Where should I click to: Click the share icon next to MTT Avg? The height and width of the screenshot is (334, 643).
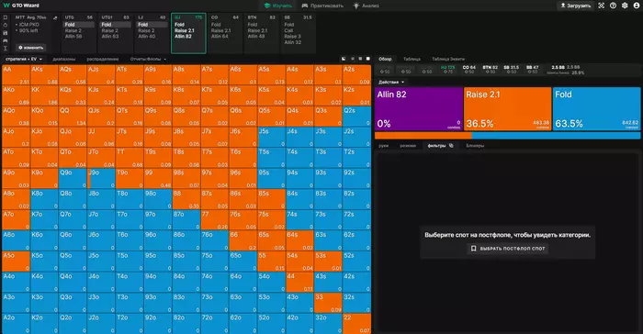click(55, 18)
